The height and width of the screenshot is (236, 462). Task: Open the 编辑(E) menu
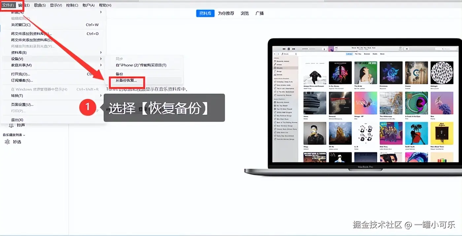point(24,5)
